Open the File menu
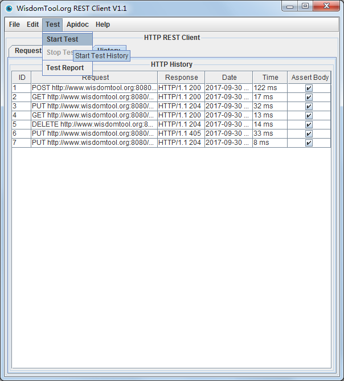The width and height of the screenshot is (344, 381). [x=14, y=25]
